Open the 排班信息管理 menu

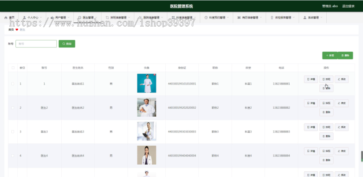point(118,18)
